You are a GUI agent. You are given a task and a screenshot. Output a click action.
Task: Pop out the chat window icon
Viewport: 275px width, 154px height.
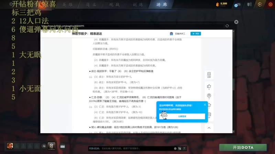[179, 149]
